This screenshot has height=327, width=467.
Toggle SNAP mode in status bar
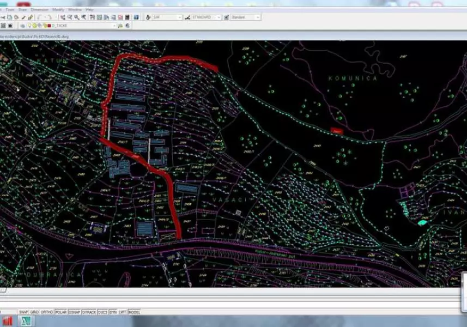[x=23, y=312]
